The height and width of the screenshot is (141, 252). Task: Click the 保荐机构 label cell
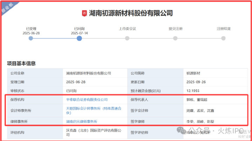[x=35, y=100]
